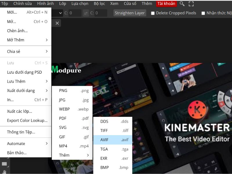The width and height of the screenshot is (232, 174).
Task: Open the Xem menu
Action: point(114,3)
